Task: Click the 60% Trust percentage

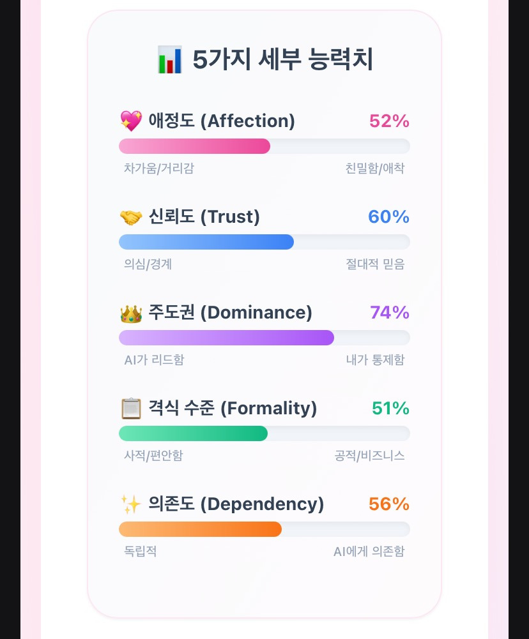Action: point(388,217)
